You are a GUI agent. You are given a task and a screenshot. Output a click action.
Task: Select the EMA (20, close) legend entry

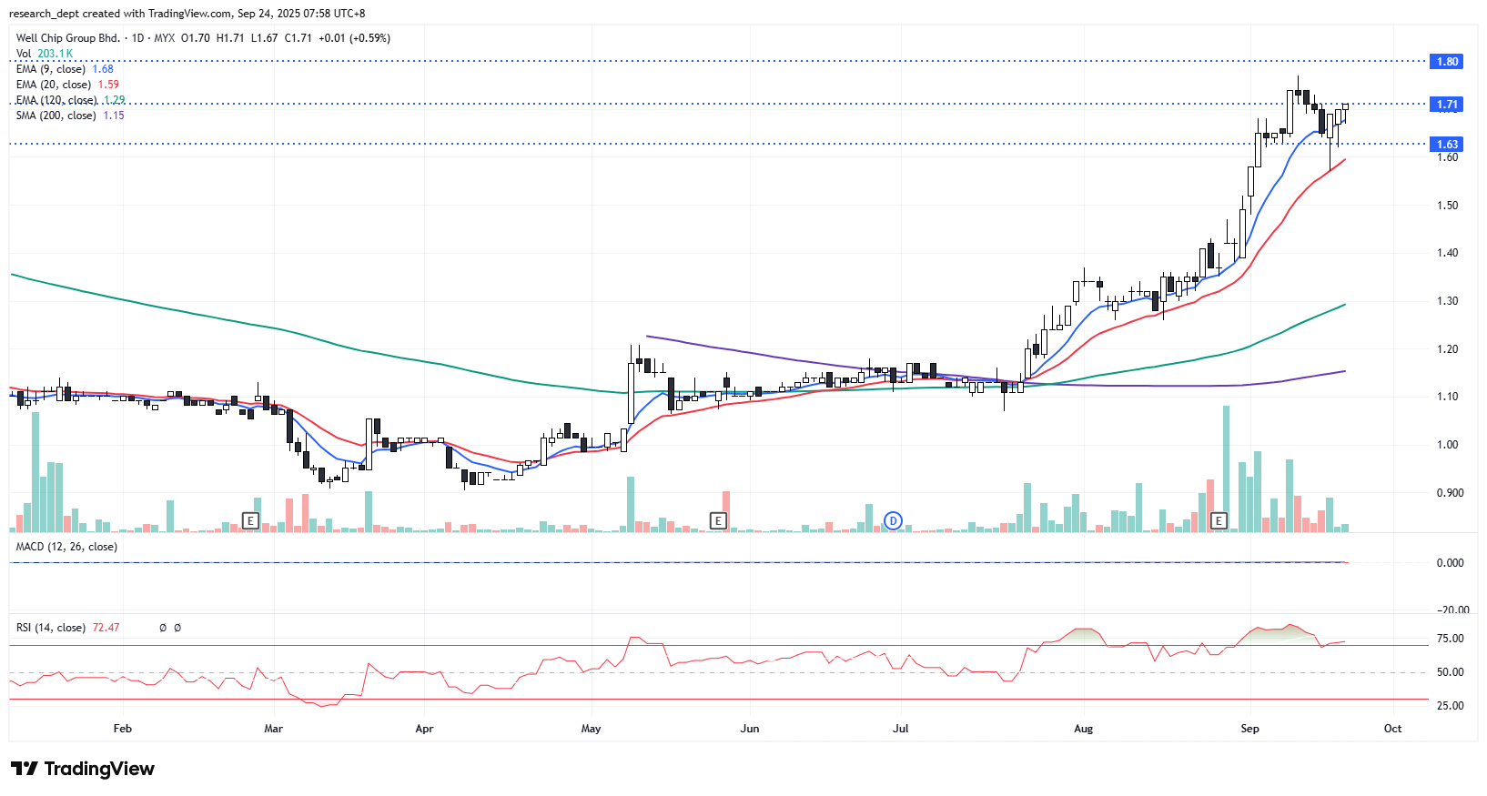(x=54, y=85)
